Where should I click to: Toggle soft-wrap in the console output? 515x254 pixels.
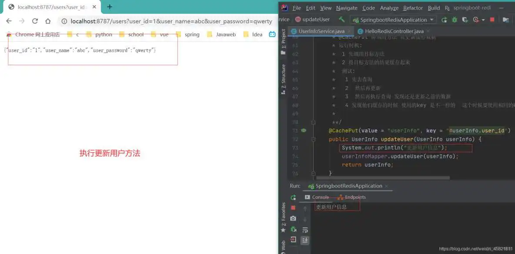pyautogui.click(x=305, y=231)
